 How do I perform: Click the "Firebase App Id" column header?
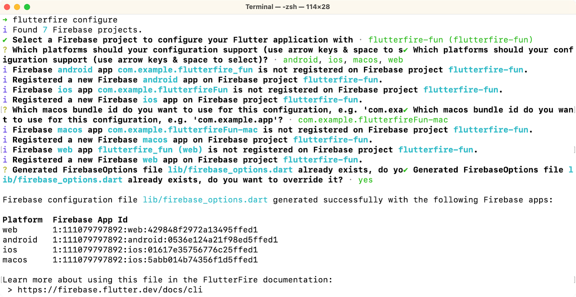click(90, 220)
